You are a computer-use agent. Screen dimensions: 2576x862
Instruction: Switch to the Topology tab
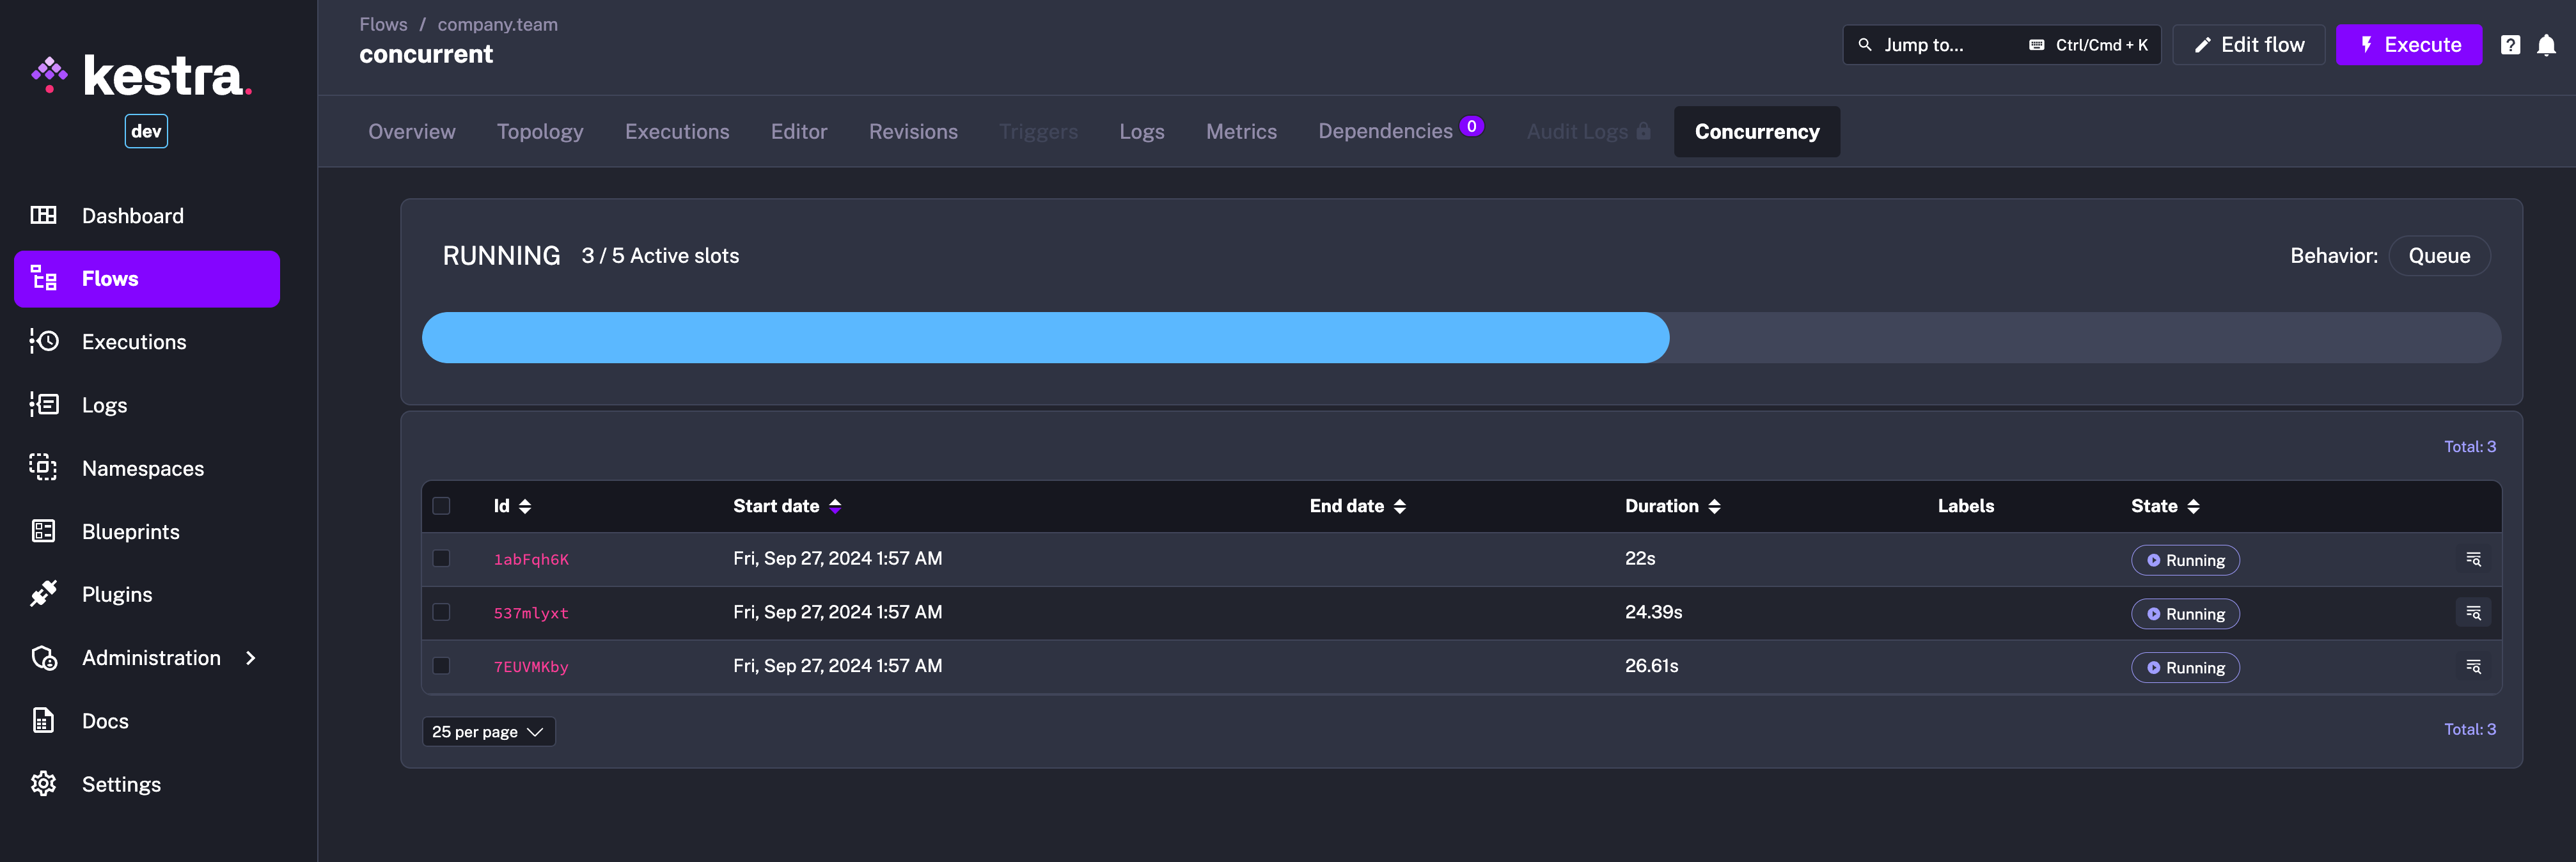[540, 131]
